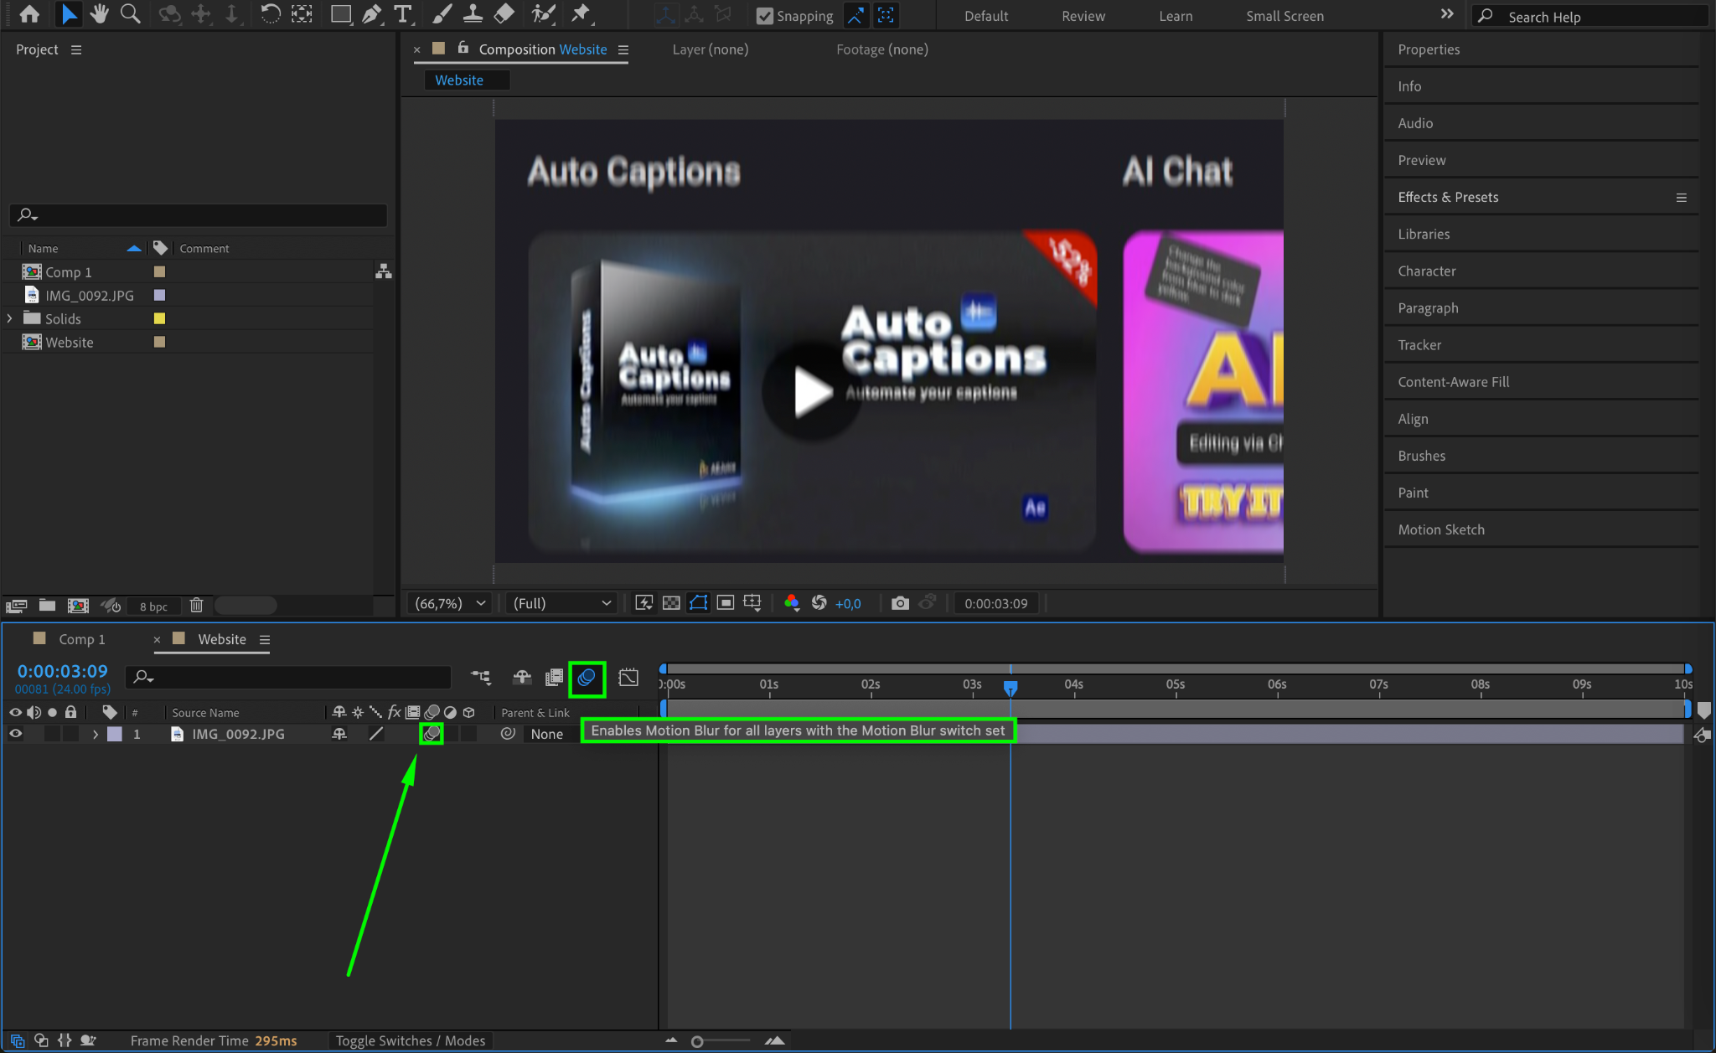This screenshot has width=1716, height=1053.
Task: Select the Clone Stamp tool
Action: tap(473, 14)
